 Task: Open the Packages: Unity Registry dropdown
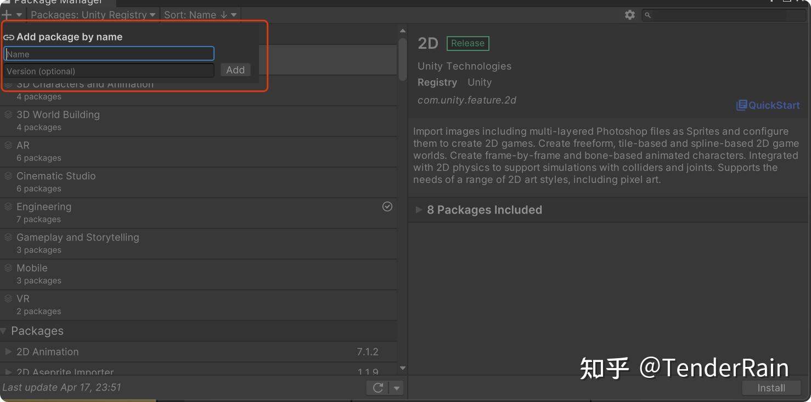(x=92, y=15)
